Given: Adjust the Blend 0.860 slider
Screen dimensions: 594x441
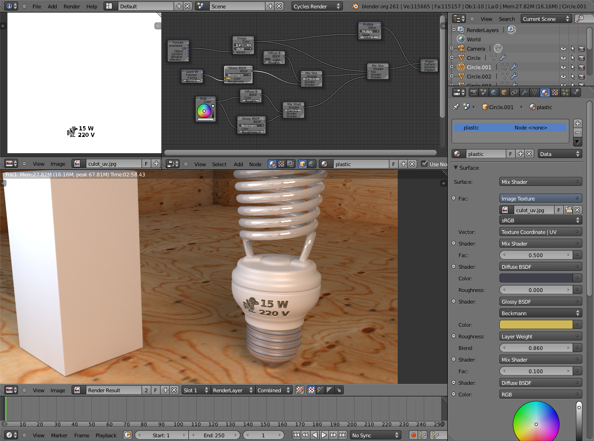Looking at the screenshot, I should 536,348.
